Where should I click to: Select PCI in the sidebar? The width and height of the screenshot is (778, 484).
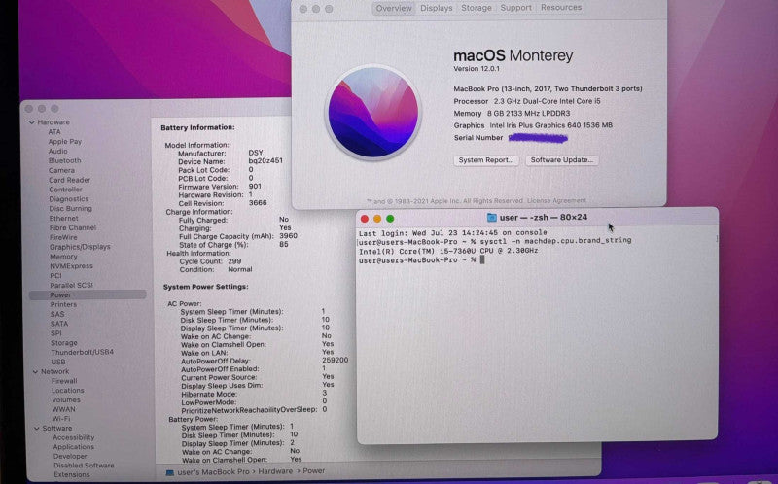pyautogui.click(x=55, y=276)
